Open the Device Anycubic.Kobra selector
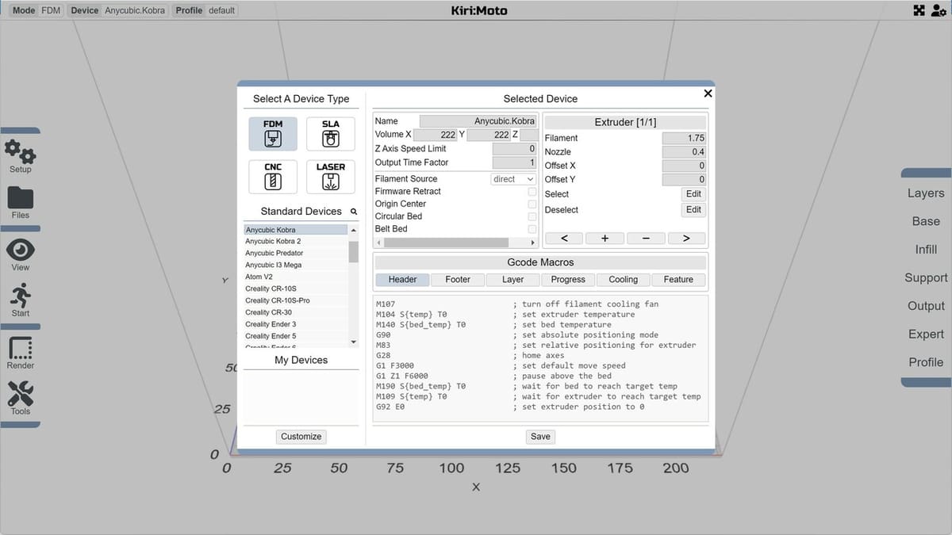This screenshot has height=535, width=952. 118,10
